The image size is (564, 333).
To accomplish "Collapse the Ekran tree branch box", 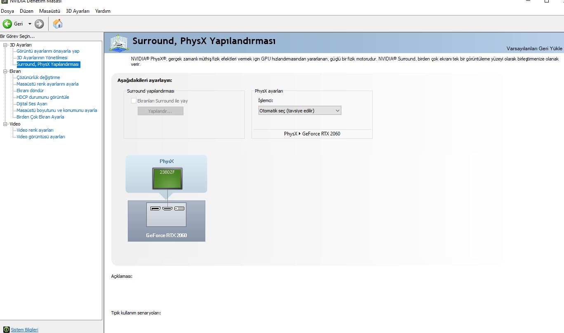I will pyautogui.click(x=5, y=71).
